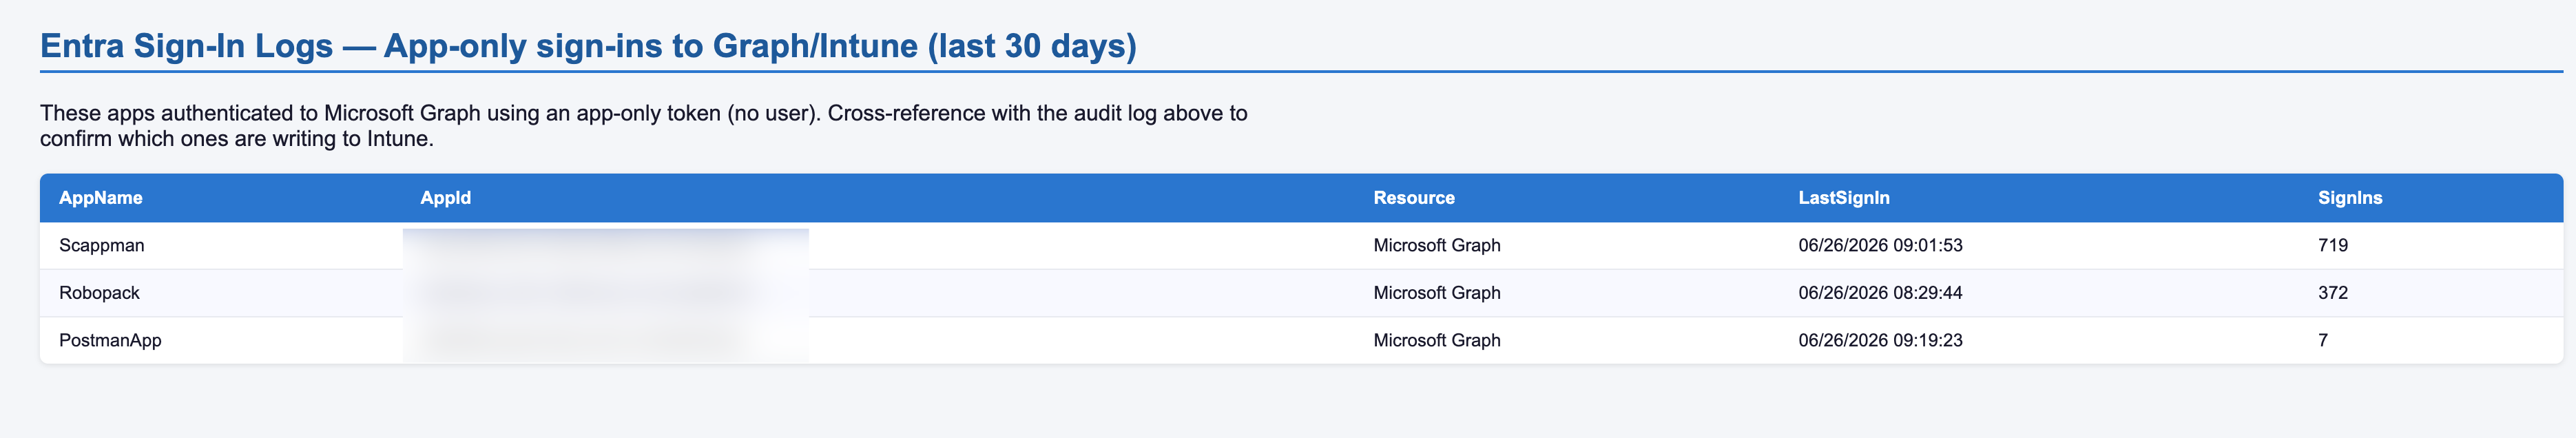Click the Entra Sign-In Logs heading

click(588, 46)
